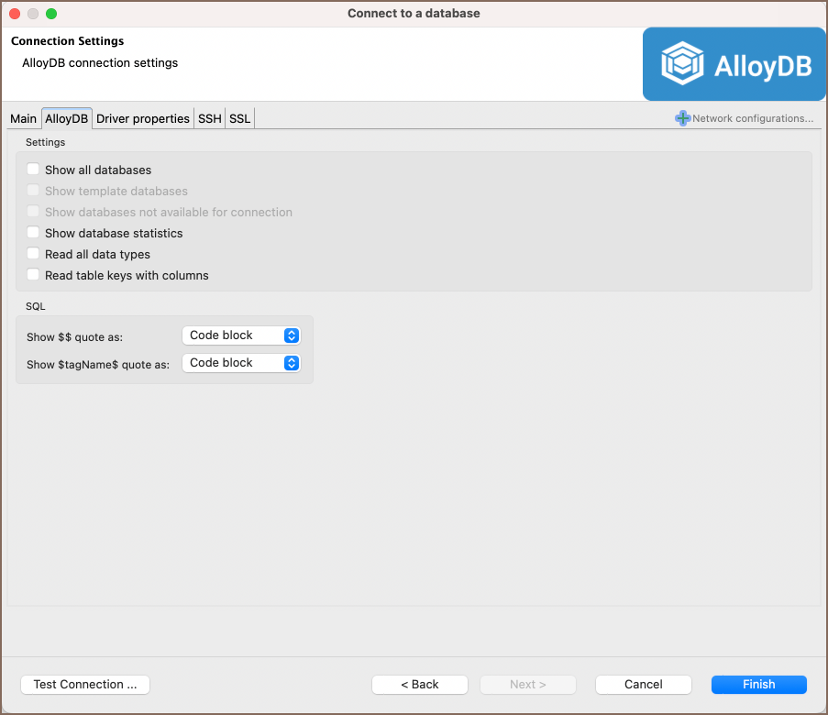The image size is (828, 715).
Task: Open the Show $$ quote as dropdown
Action: [x=241, y=335]
